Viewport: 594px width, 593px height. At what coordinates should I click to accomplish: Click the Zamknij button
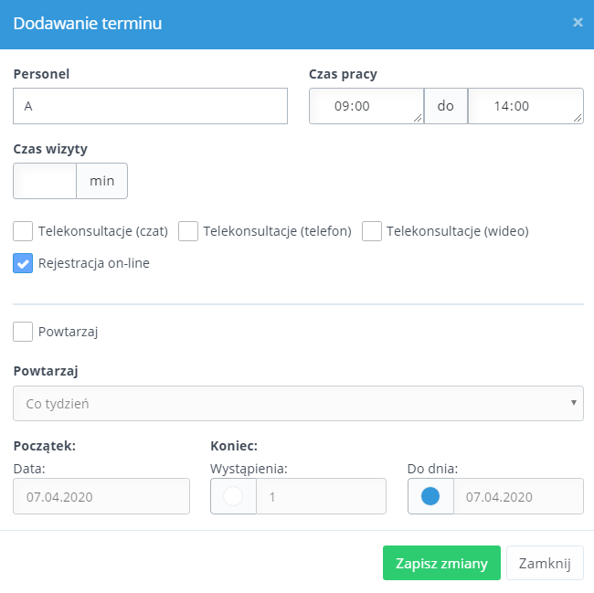(545, 563)
